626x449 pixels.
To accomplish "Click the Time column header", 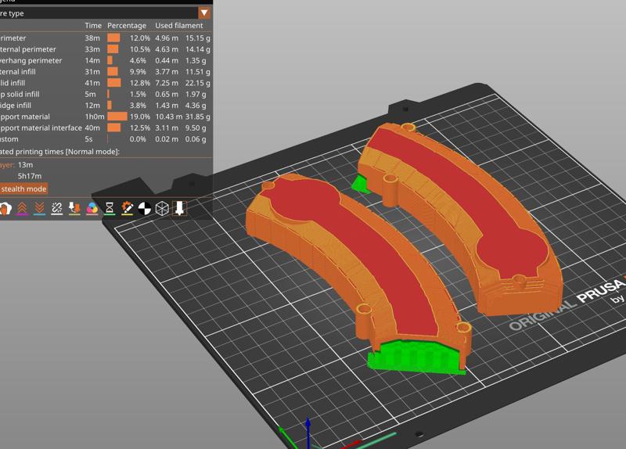I will pos(93,25).
